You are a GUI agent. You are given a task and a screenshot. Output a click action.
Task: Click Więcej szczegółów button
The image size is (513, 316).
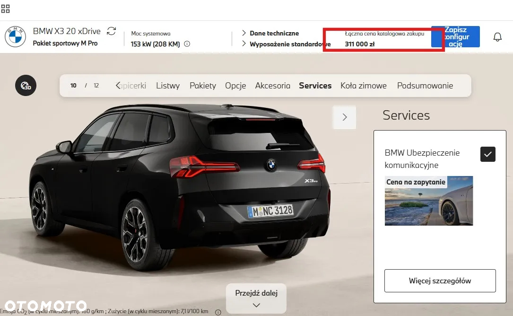[440, 281]
